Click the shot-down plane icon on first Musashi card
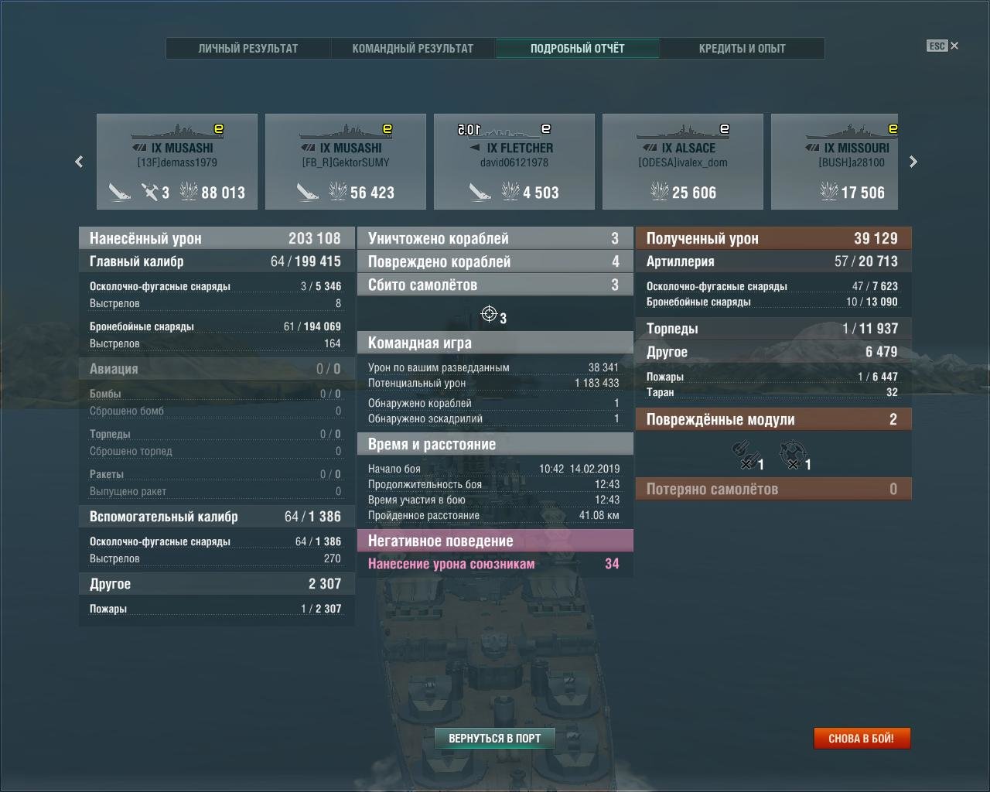This screenshot has height=792, width=990. 150,191
